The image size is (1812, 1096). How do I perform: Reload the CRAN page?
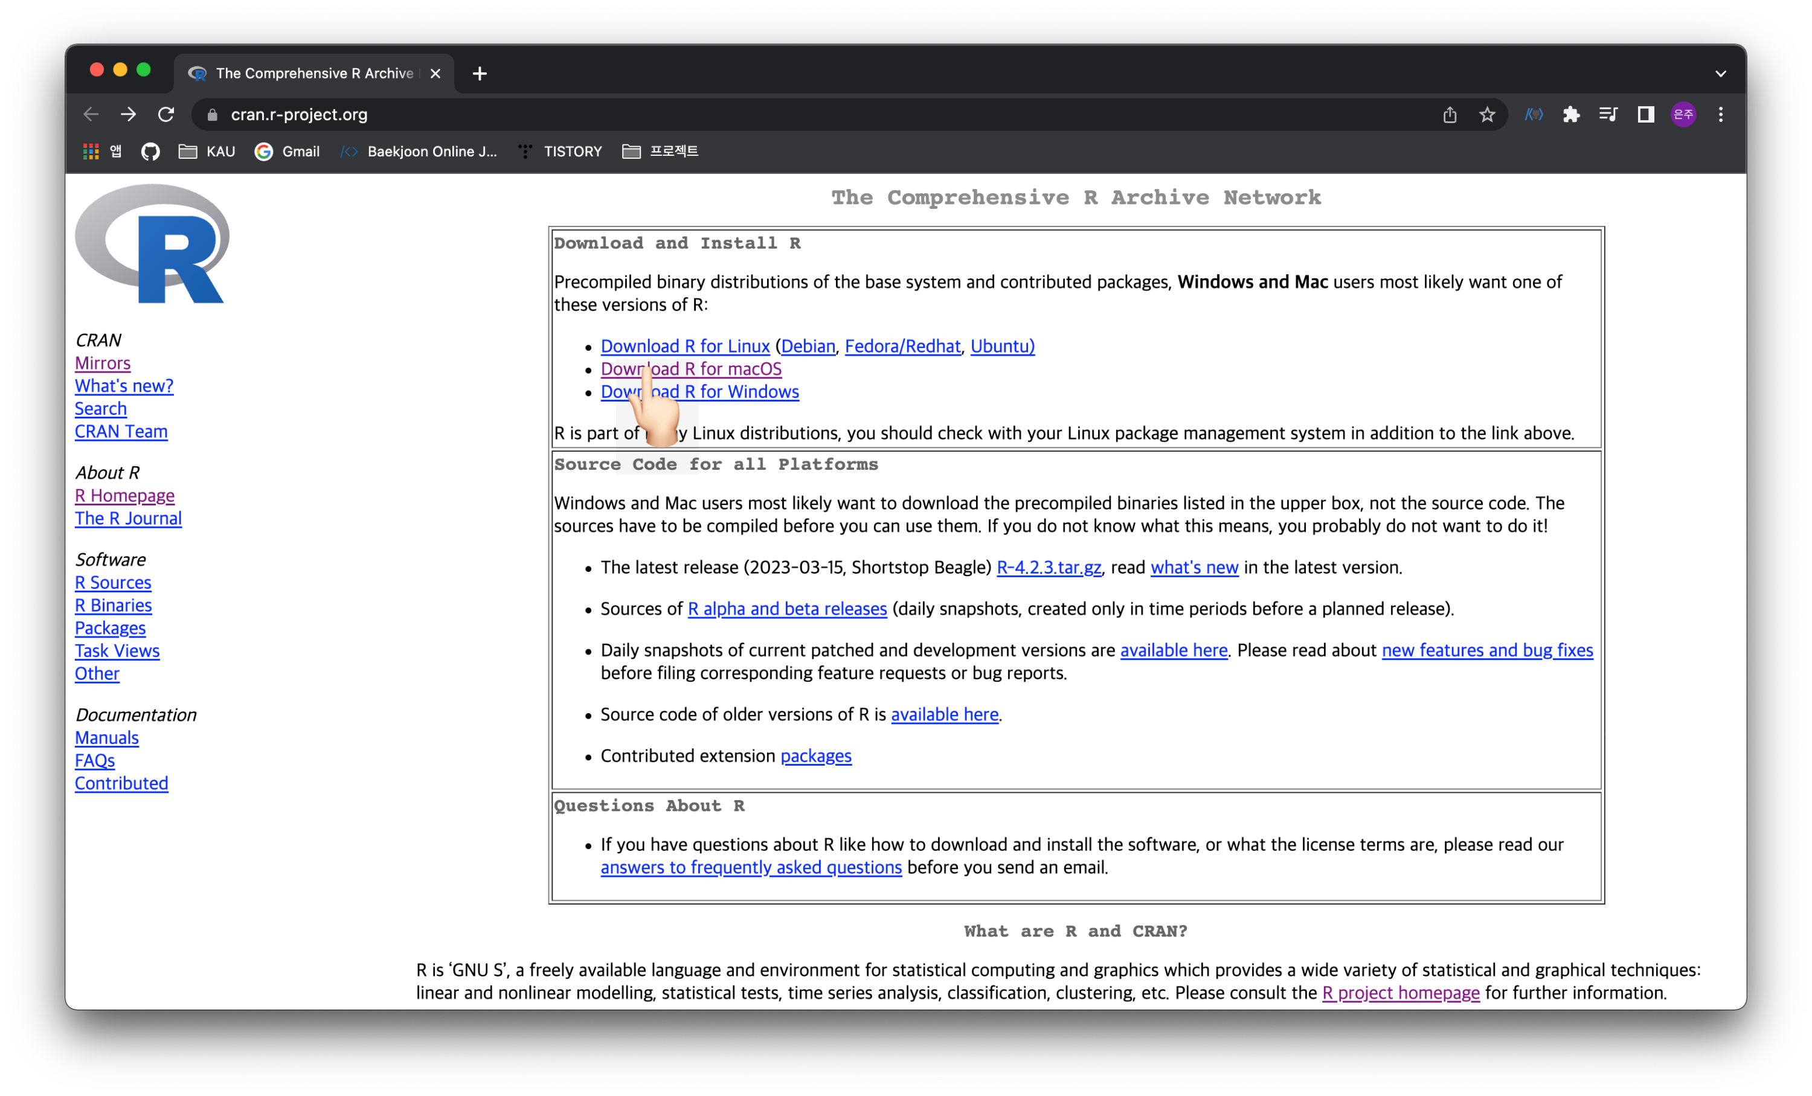point(166,115)
